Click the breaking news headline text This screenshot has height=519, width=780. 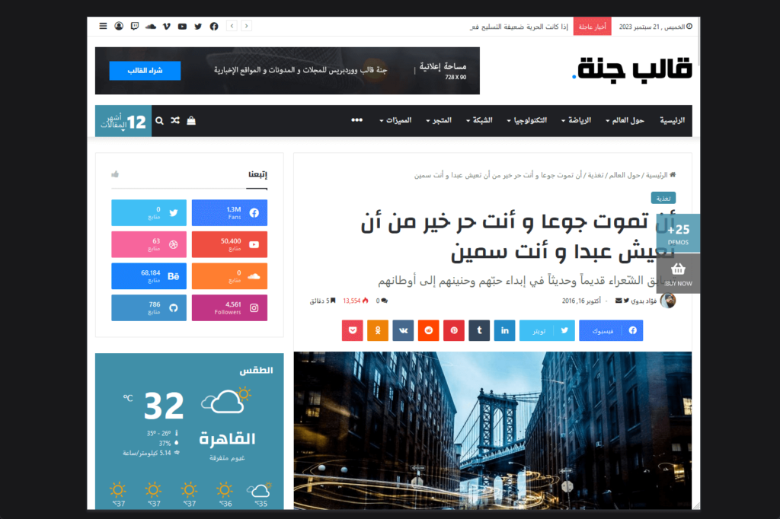click(x=518, y=27)
